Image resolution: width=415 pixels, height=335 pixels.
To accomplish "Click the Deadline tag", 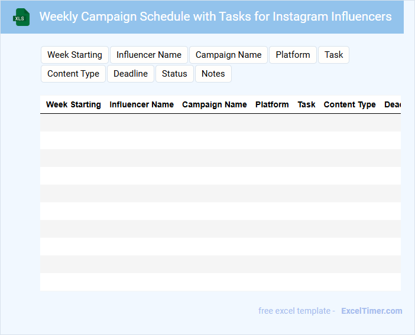I will (x=131, y=74).
